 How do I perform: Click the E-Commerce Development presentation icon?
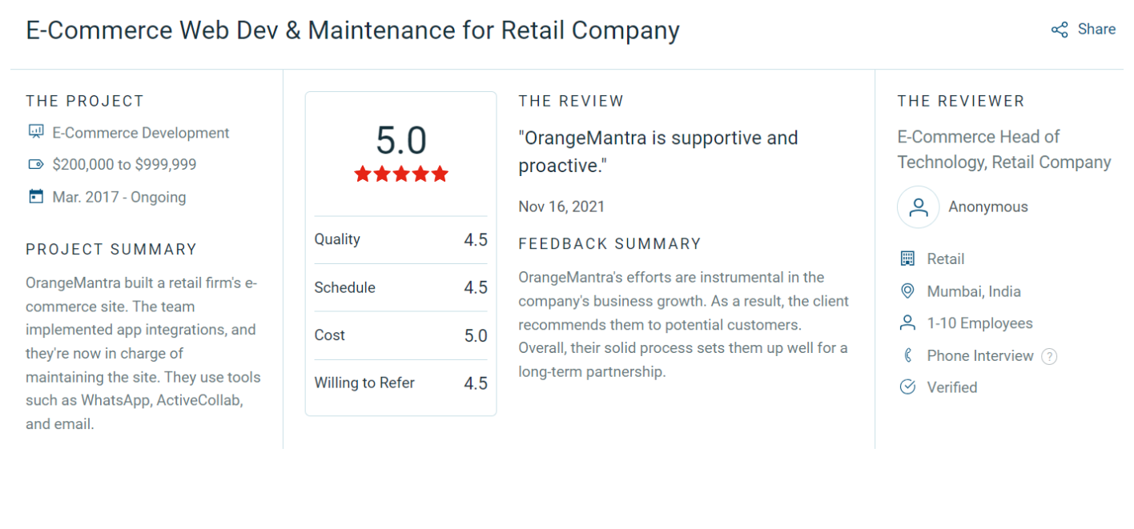pos(36,132)
